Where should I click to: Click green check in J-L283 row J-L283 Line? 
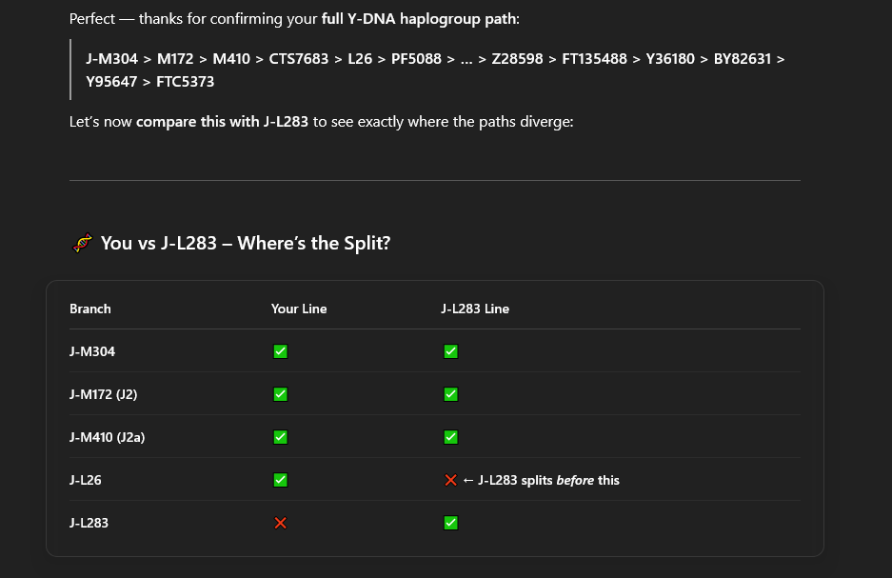pos(450,523)
